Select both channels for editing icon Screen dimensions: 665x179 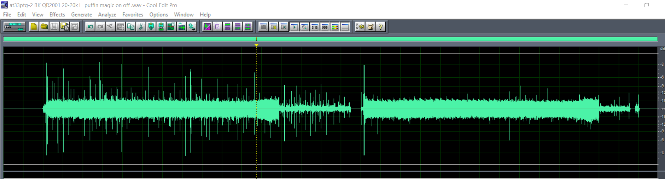tap(248, 27)
